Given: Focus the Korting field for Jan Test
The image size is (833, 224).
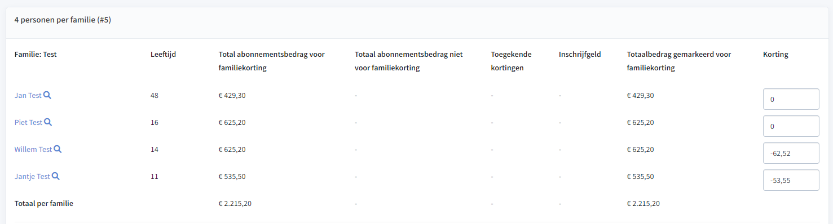Looking at the screenshot, I should pyautogui.click(x=791, y=99).
